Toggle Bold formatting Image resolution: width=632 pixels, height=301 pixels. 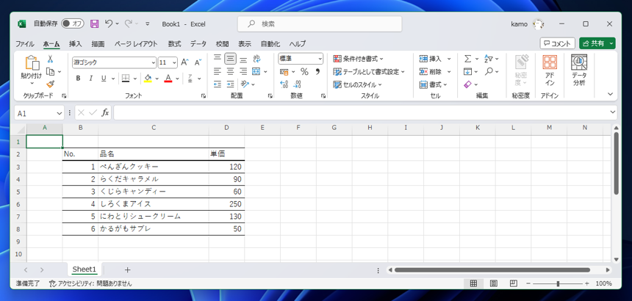point(78,78)
